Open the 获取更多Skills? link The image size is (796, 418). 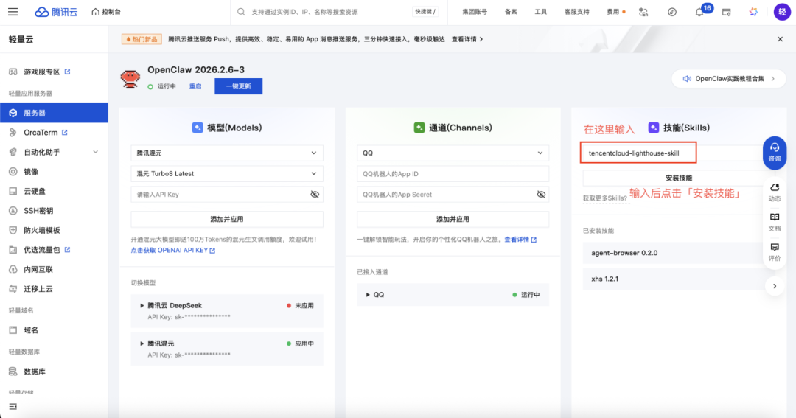pos(605,198)
